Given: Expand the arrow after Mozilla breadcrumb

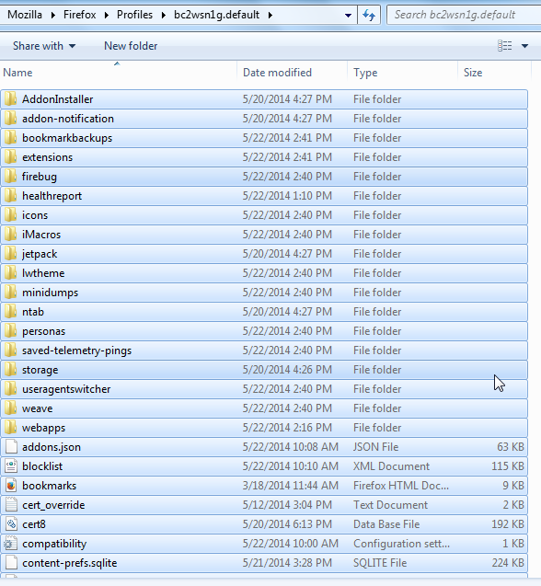Looking at the screenshot, I should (x=53, y=16).
